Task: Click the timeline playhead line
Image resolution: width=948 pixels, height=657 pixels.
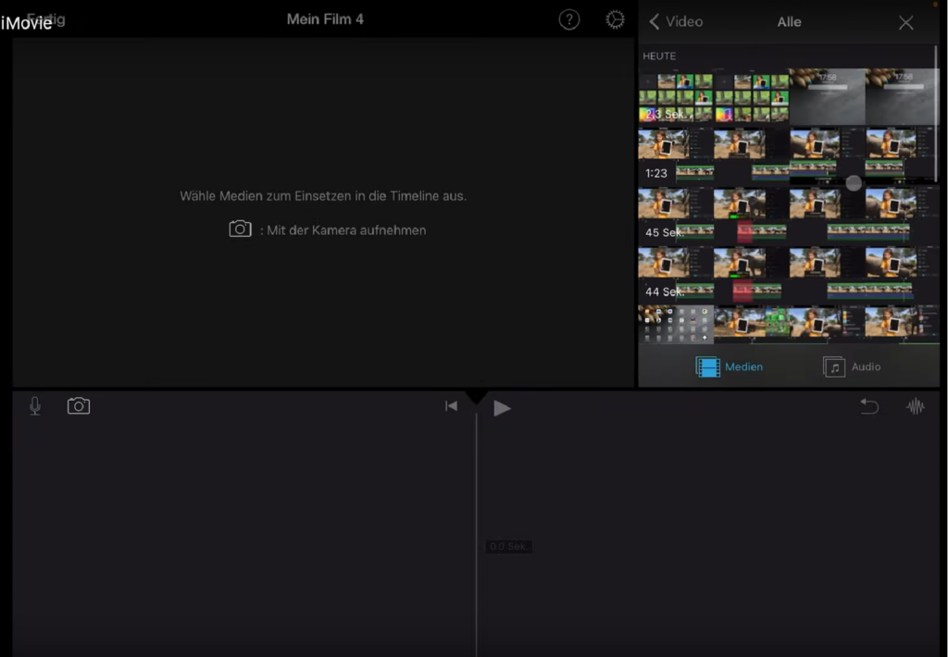Action: (477, 518)
